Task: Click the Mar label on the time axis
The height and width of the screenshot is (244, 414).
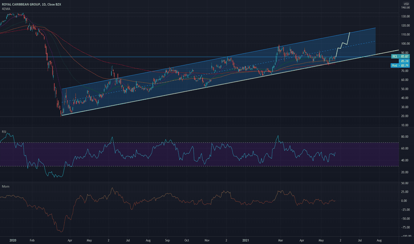Action: point(280,240)
